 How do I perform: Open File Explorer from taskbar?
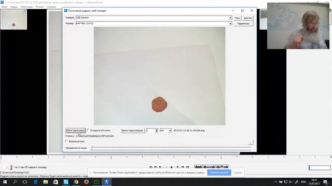click(x=46, y=182)
